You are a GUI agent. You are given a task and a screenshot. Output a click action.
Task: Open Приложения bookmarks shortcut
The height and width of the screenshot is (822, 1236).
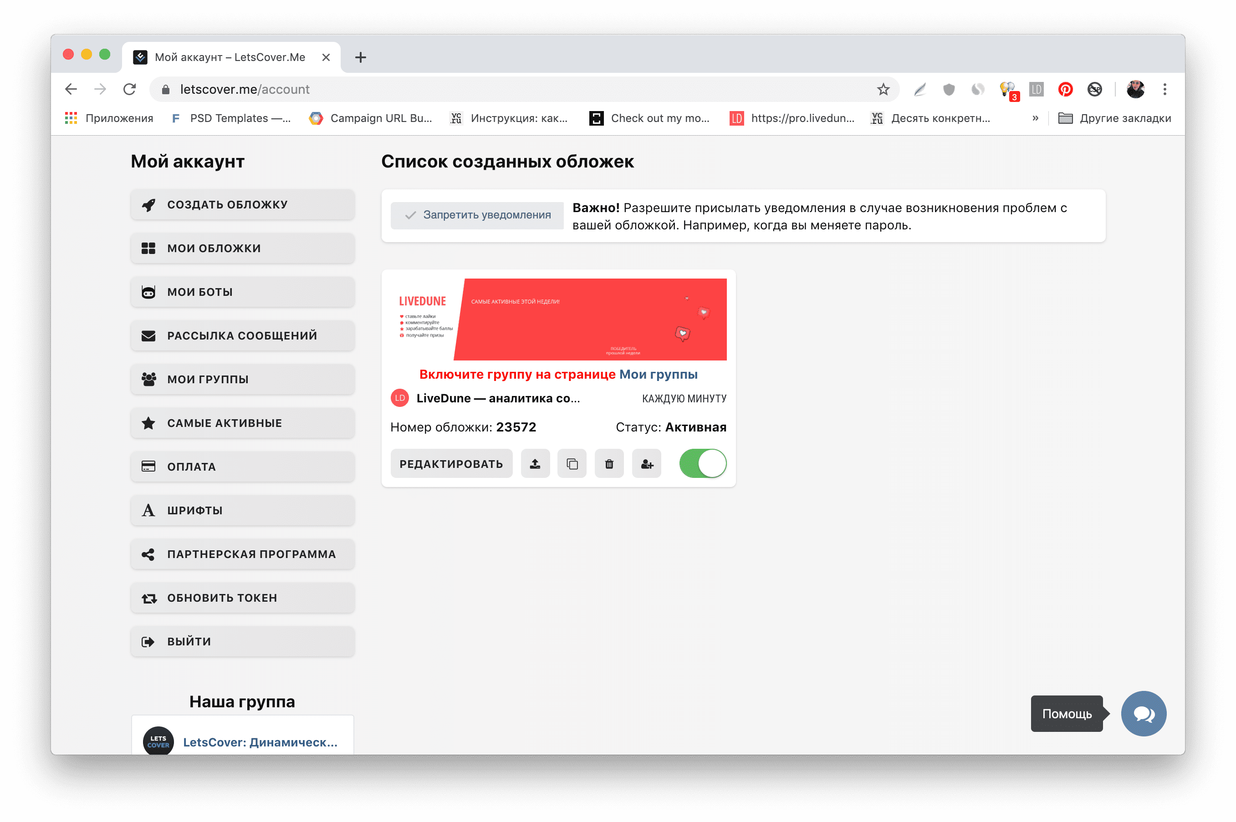coord(108,118)
